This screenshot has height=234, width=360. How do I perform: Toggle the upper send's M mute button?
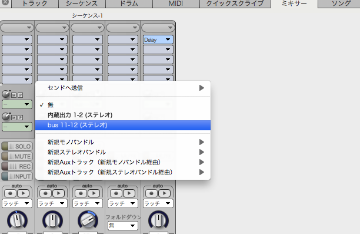[x=14, y=95]
